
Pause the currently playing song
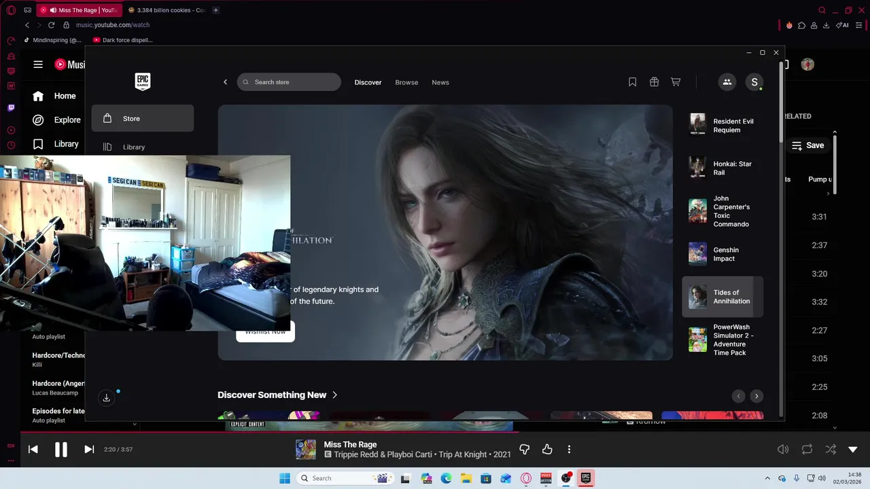(x=61, y=449)
